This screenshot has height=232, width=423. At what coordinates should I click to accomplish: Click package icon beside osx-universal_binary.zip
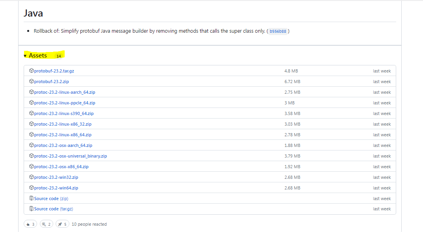tap(31, 156)
